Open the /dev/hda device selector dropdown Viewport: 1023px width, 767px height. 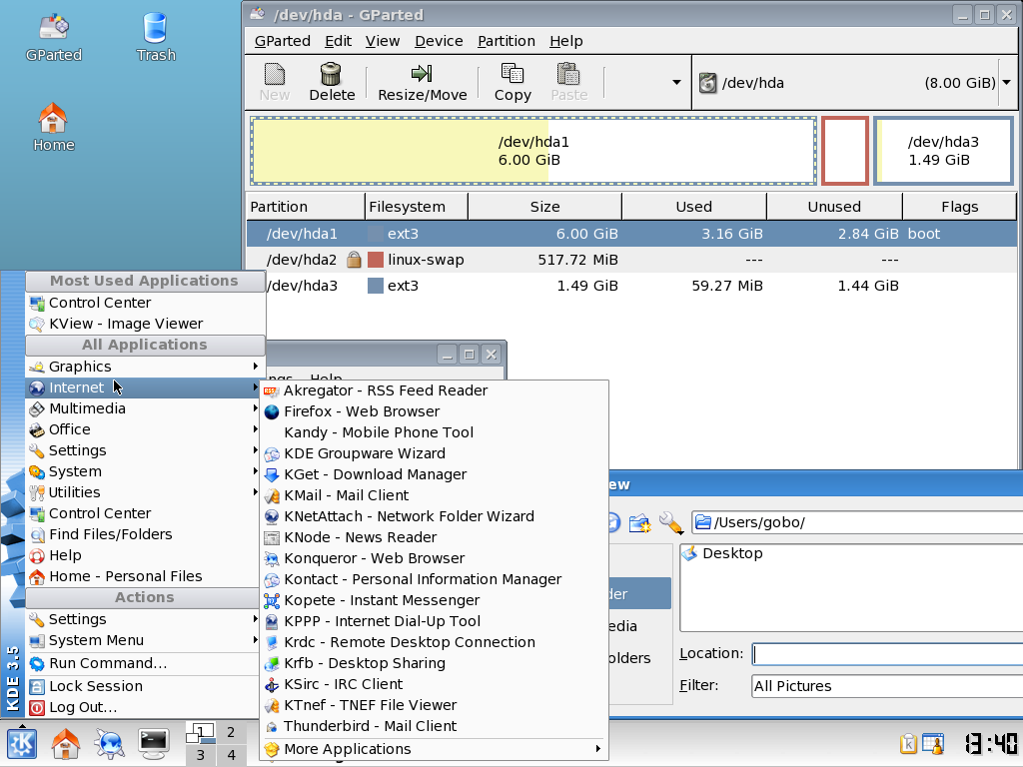click(x=1006, y=82)
